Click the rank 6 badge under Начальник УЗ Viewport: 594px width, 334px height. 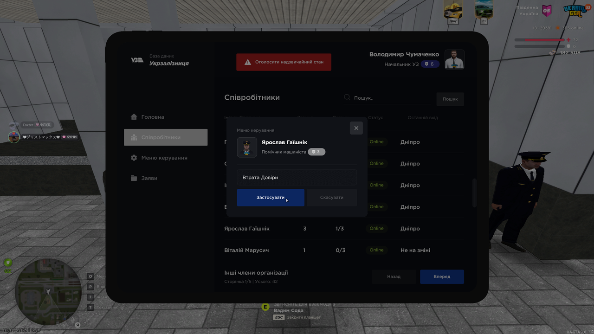(430, 64)
